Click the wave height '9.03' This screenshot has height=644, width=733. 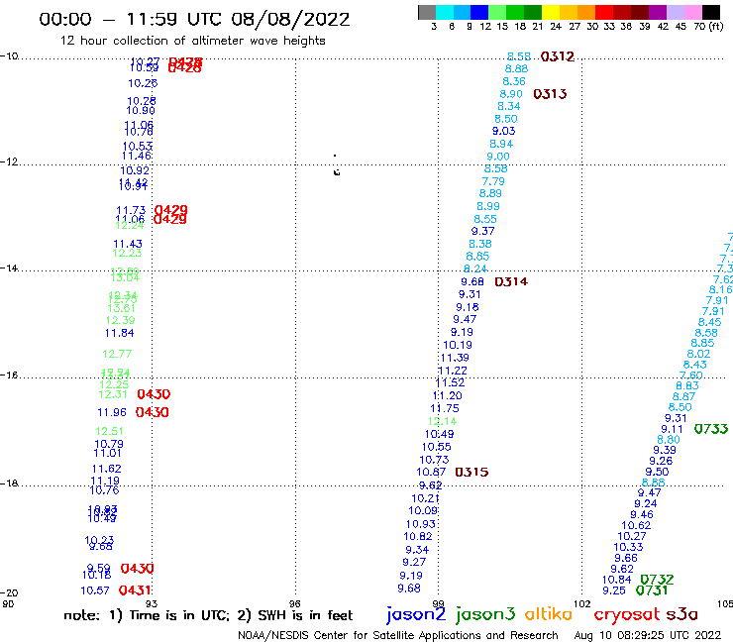click(x=503, y=131)
